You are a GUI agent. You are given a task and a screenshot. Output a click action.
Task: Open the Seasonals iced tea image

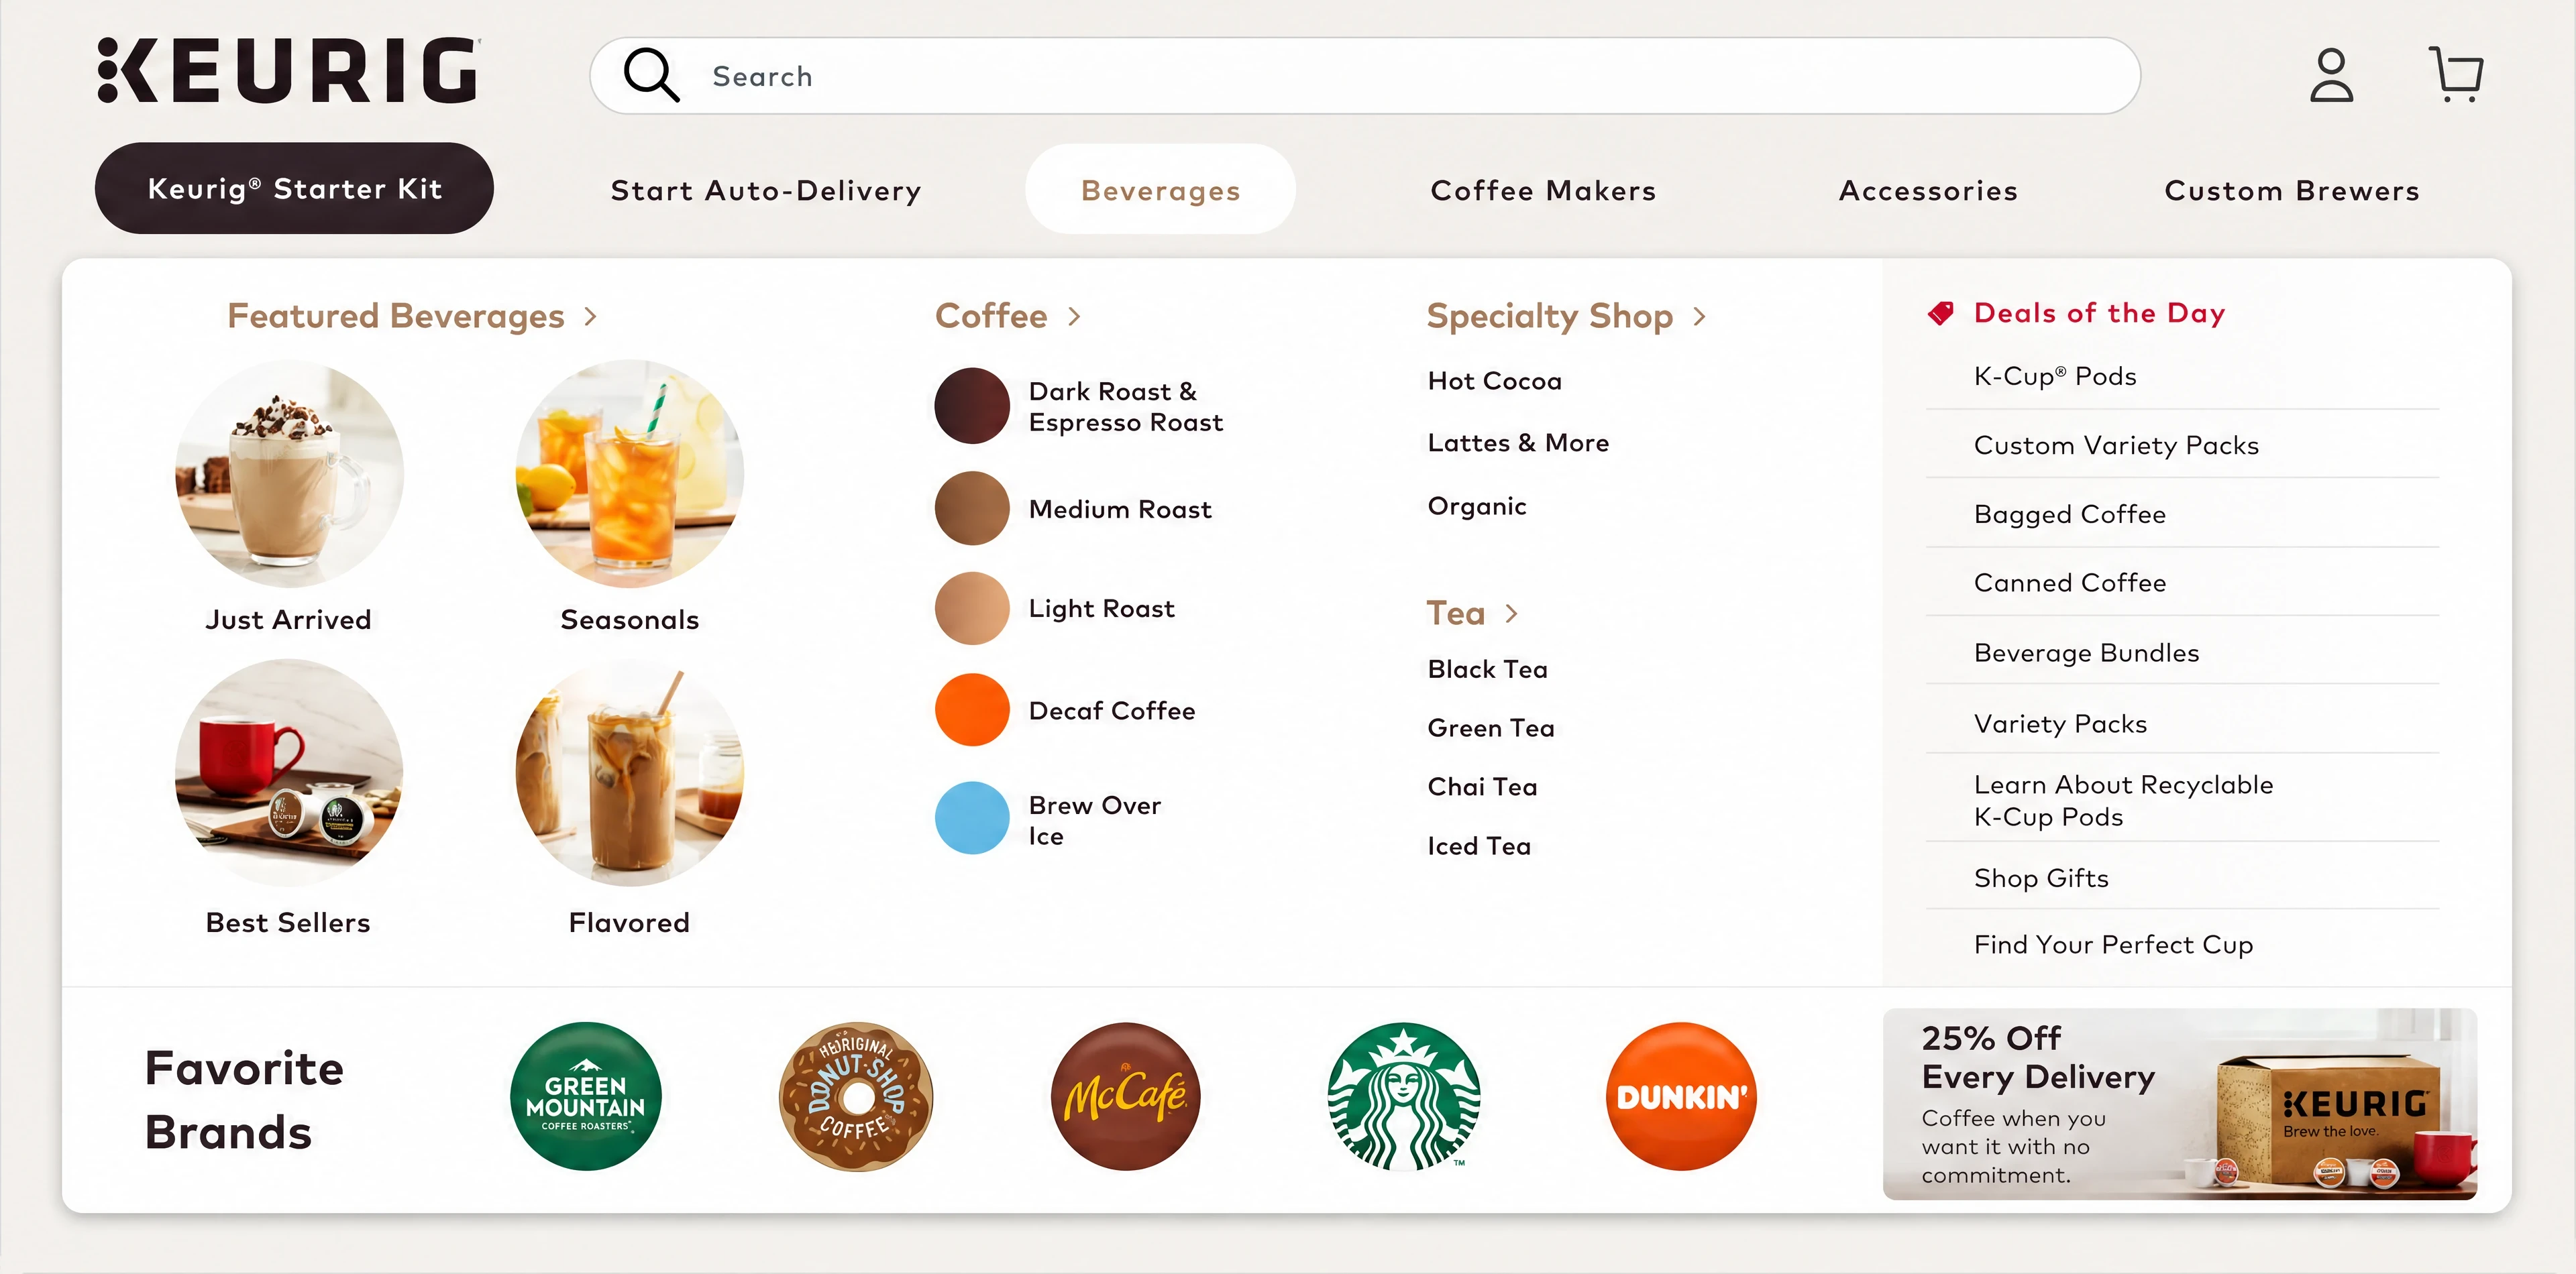coord(629,473)
